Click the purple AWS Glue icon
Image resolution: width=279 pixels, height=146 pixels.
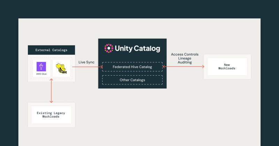pyautogui.click(x=41, y=66)
